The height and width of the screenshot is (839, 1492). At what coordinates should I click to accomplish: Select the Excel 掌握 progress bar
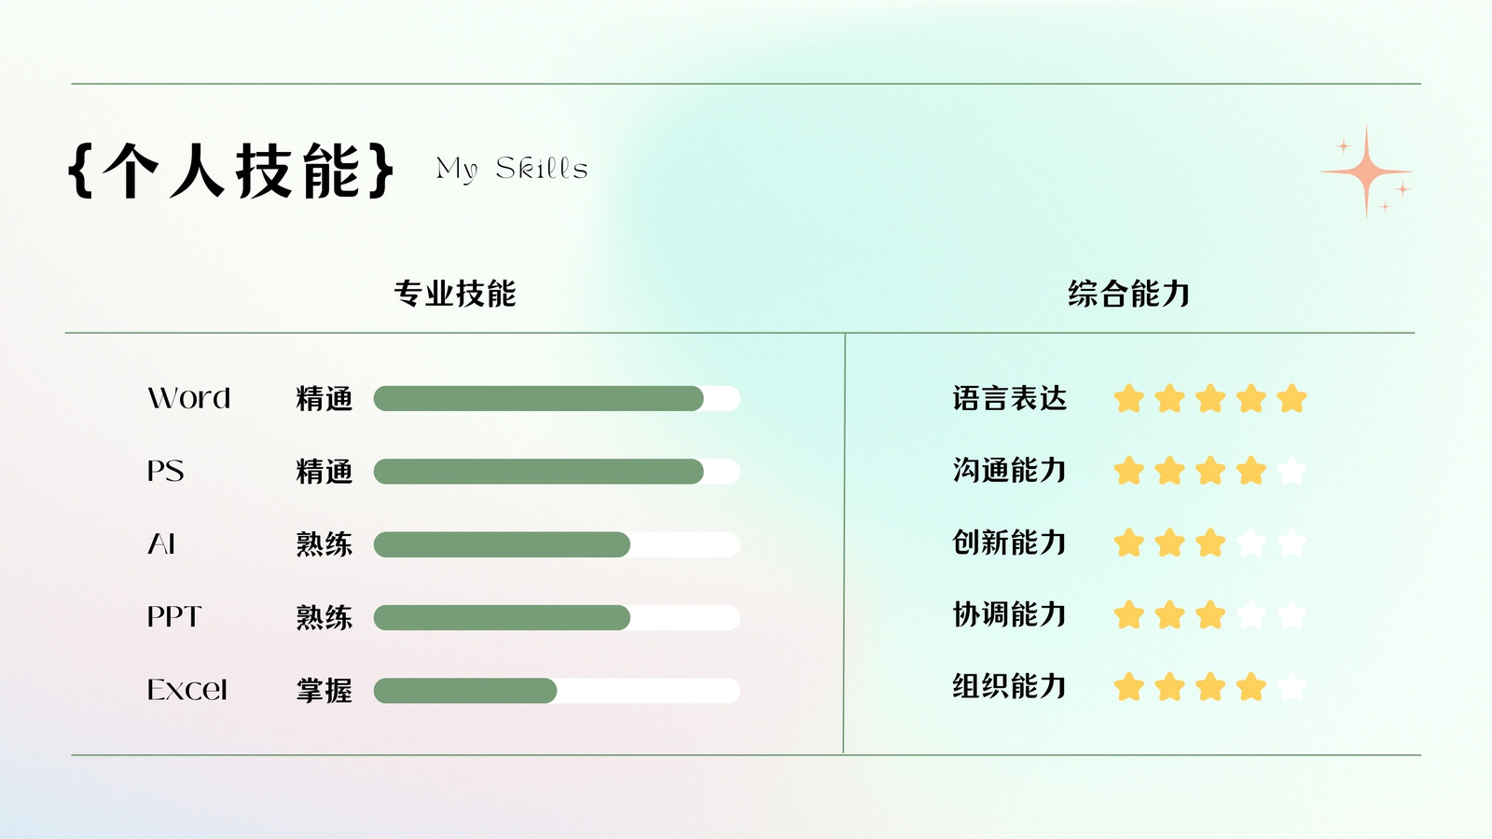point(557,691)
